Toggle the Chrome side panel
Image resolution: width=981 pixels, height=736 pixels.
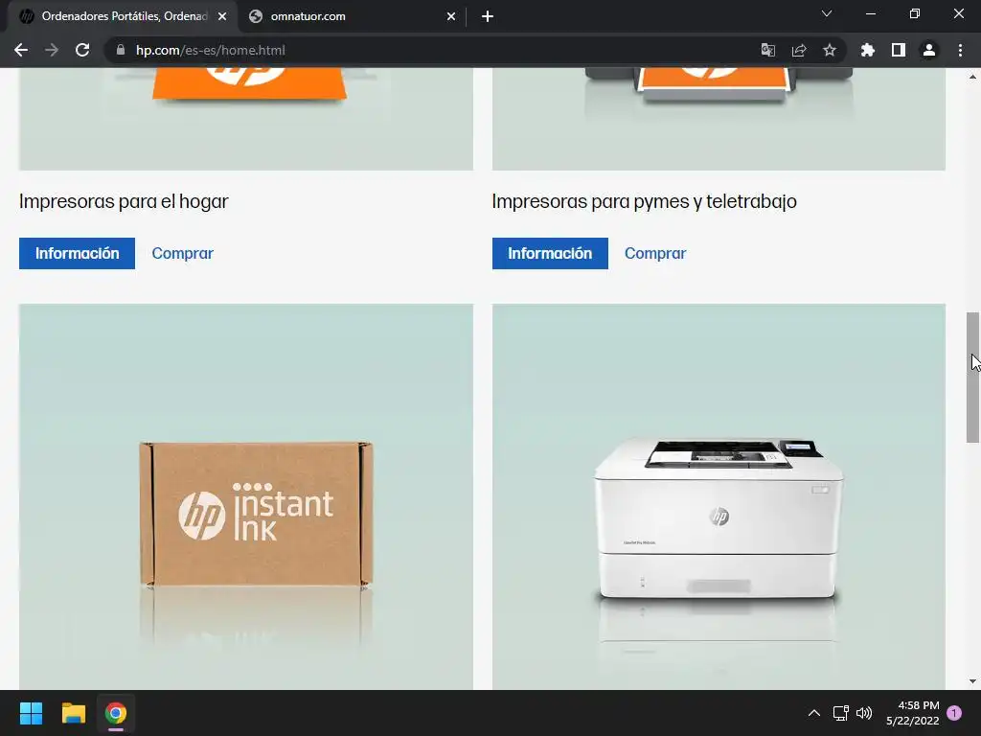pyautogui.click(x=898, y=50)
